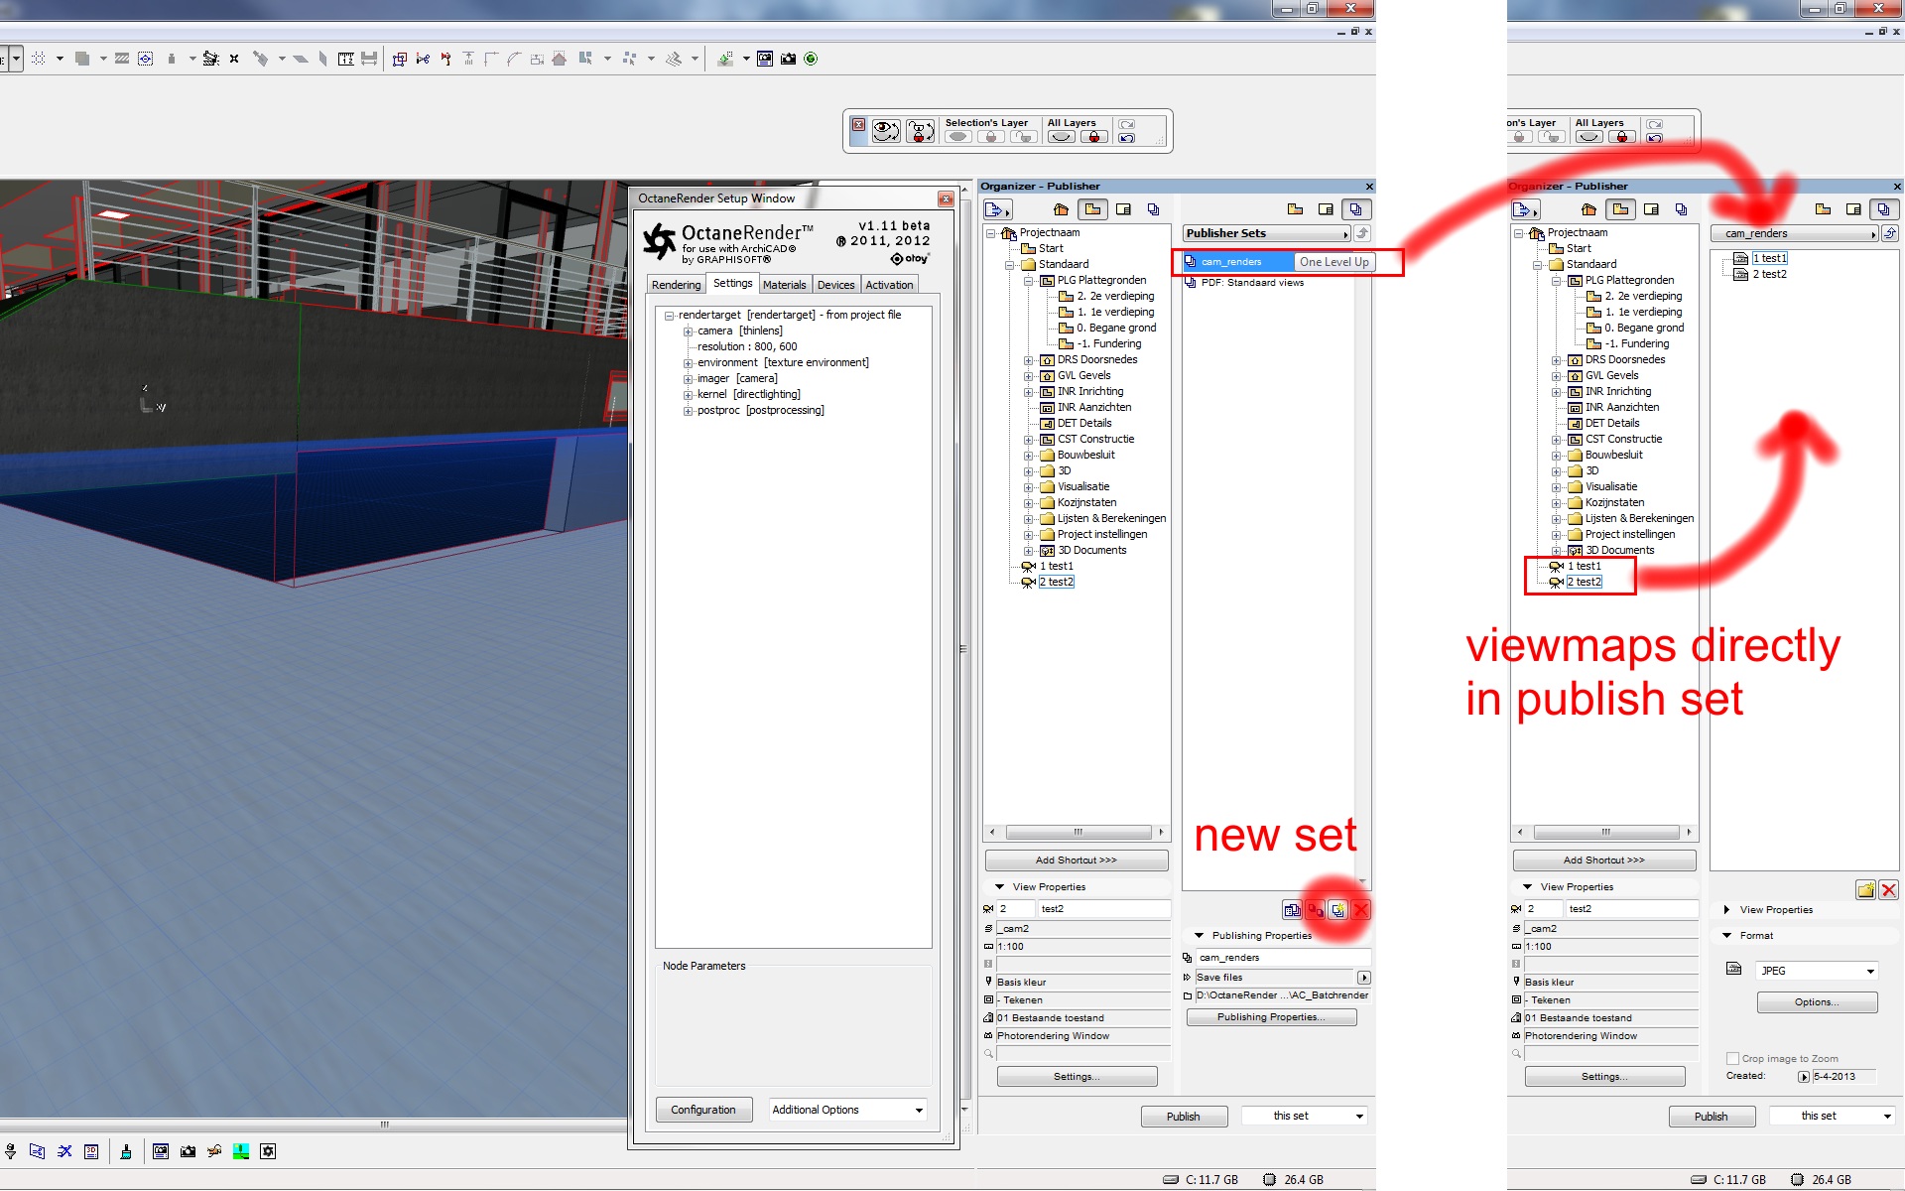Expand the camera thinlens node
1905x1191 pixels.
coord(688,331)
